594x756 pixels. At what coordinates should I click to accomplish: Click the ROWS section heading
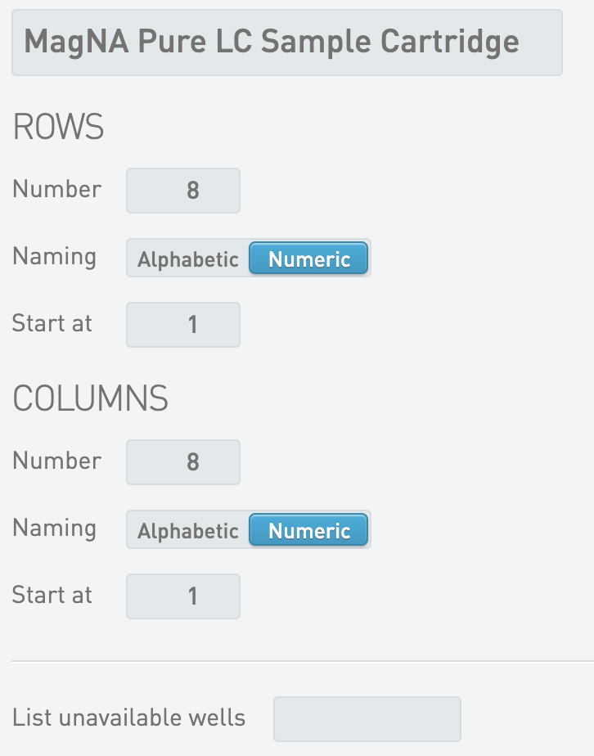tap(58, 127)
